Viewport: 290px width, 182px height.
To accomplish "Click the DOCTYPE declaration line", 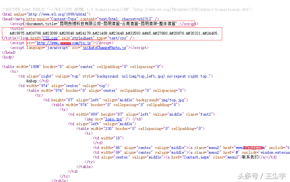I will pos(127,10).
